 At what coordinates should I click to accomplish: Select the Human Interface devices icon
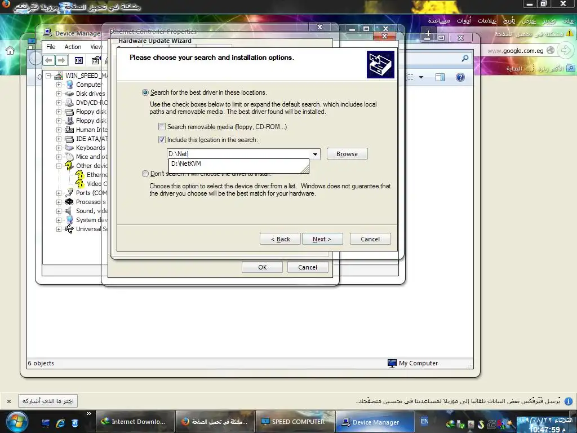[69, 130]
